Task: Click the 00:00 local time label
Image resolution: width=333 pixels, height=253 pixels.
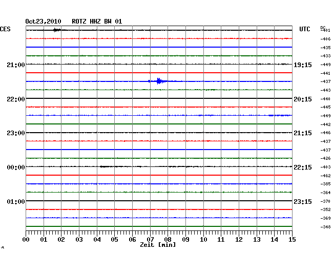Action: 16,167
